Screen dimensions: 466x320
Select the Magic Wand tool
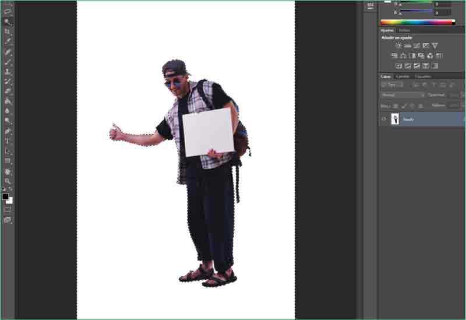click(8, 22)
